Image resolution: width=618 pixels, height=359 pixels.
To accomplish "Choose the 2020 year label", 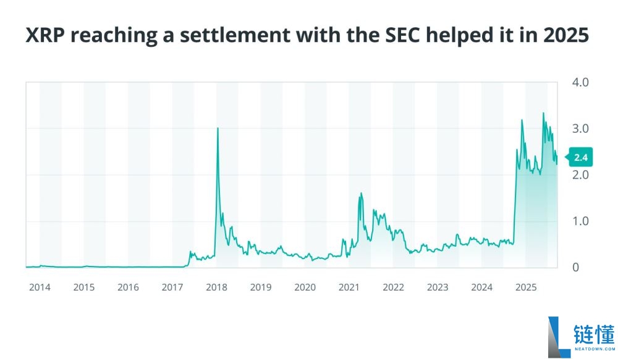I will 305,287.
